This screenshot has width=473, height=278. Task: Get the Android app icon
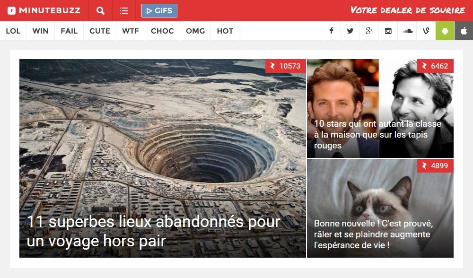click(445, 31)
